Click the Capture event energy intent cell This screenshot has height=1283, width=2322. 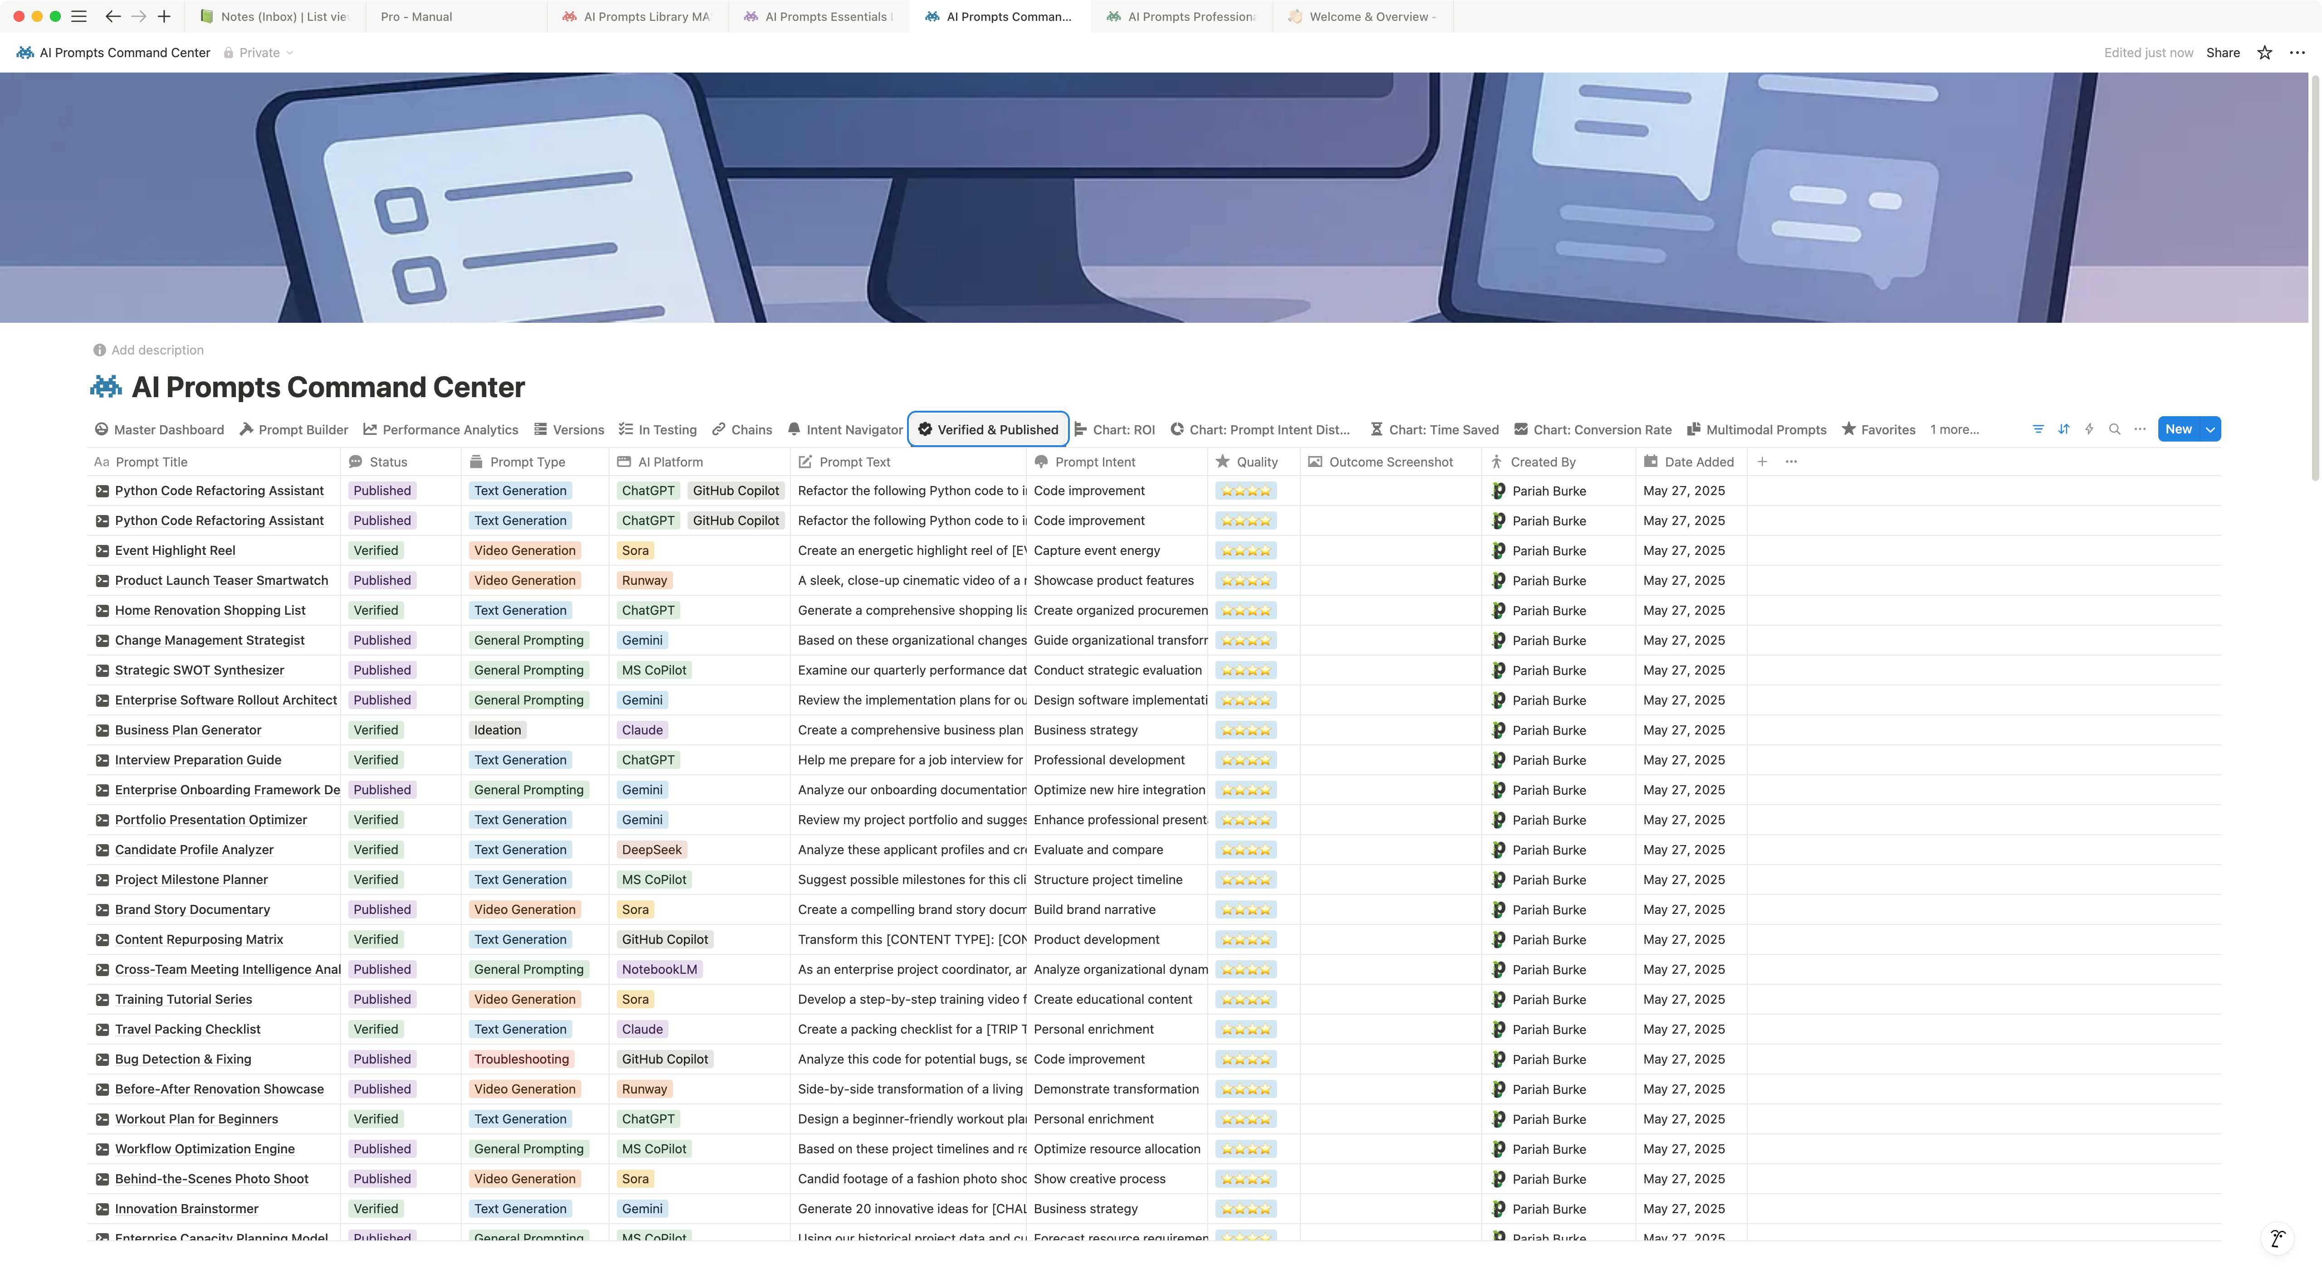[x=1116, y=550]
